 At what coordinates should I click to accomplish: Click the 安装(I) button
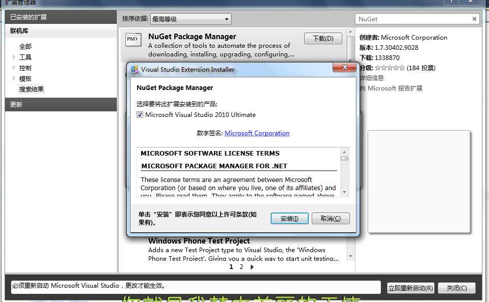pos(289,218)
